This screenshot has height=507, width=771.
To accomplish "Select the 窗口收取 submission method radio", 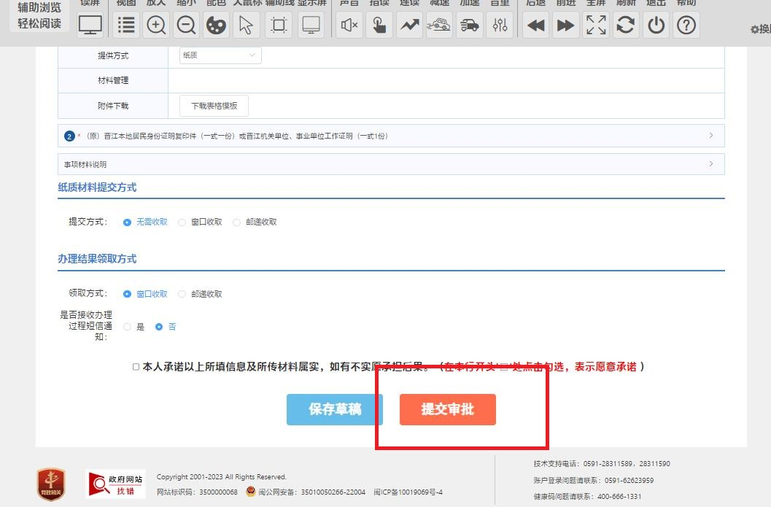I will tap(182, 222).
